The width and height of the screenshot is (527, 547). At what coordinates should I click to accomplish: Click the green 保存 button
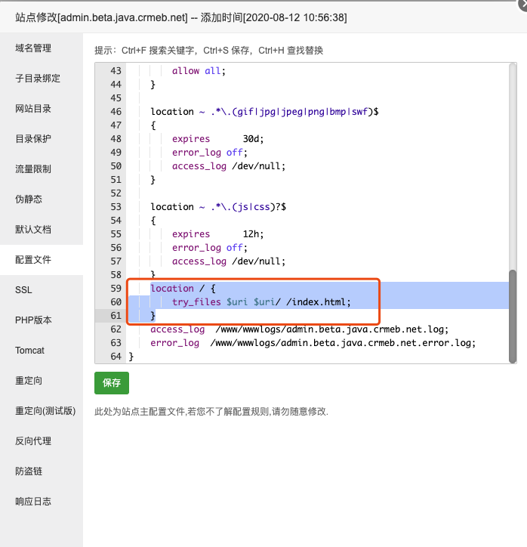[x=112, y=383]
